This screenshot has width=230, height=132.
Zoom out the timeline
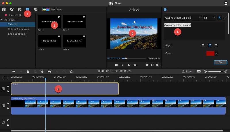click(205, 71)
